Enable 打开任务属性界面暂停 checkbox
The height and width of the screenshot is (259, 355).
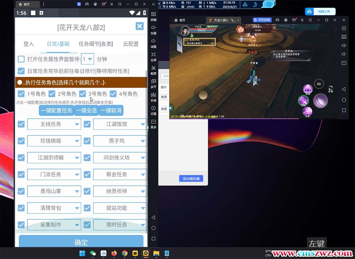pos(21,59)
